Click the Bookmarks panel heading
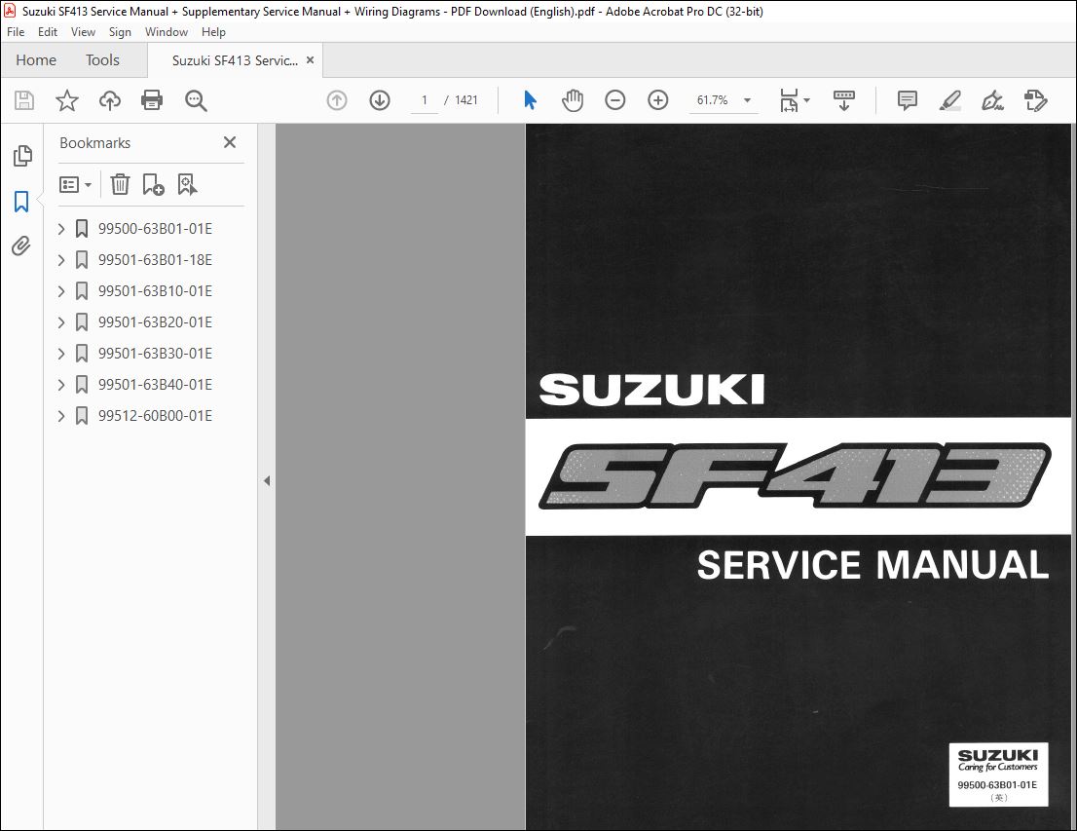The width and height of the screenshot is (1077, 831). pyautogui.click(x=94, y=143)
